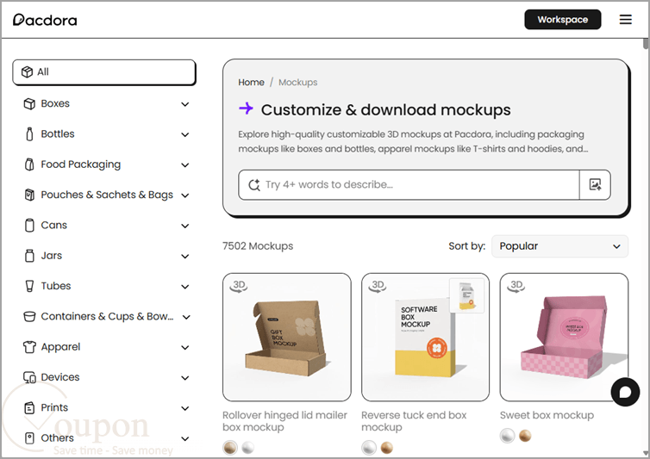
Task: Select white swatch under Reverse tuck end box
Action: tap(369, 448)
